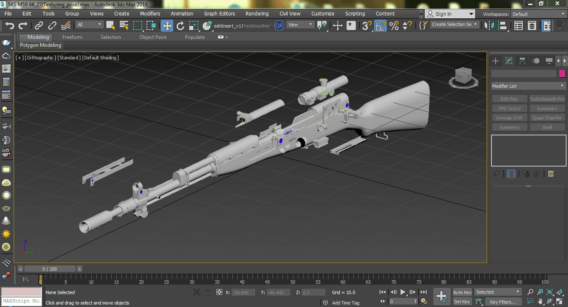Toggle the Angle Snap button
Image resolution: width=568 pixels, height=307 pixels.
pyautogui.click(x=380, y=26)
